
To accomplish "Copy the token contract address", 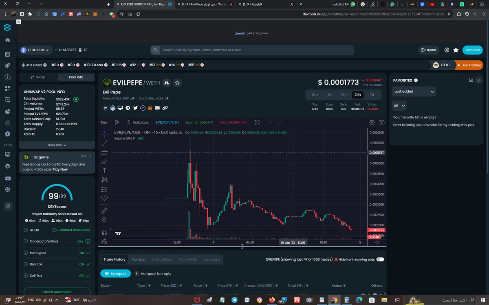I will (132, 98).
